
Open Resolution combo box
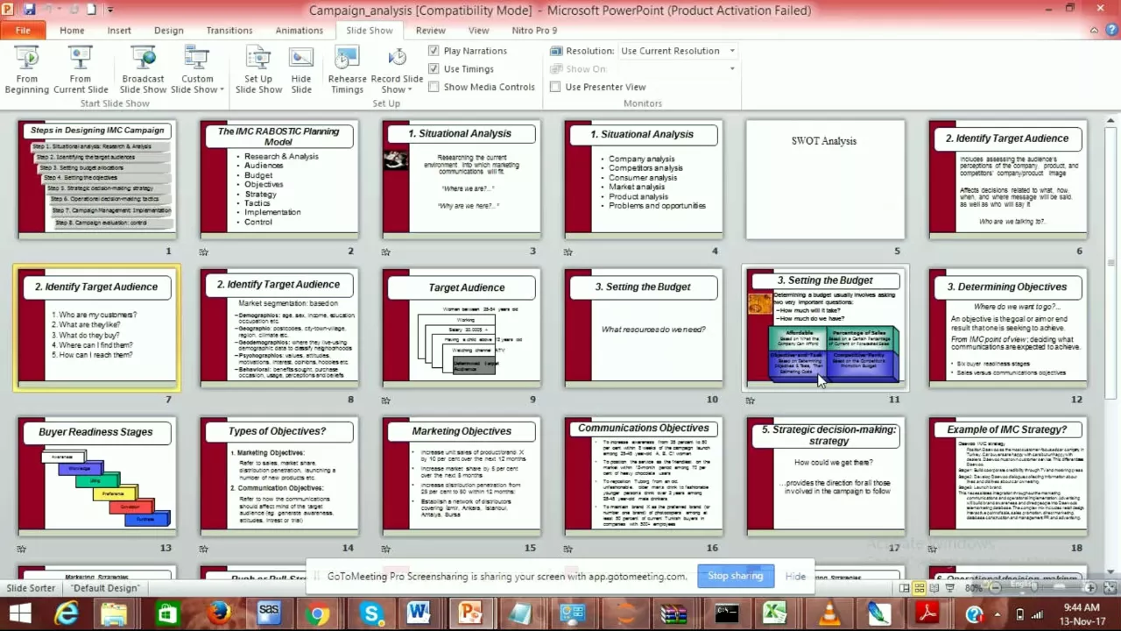click(x=678, y=51)
